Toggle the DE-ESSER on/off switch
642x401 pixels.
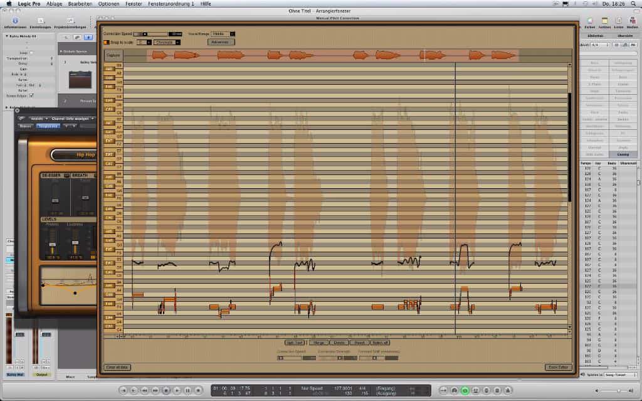click(66, 176)
